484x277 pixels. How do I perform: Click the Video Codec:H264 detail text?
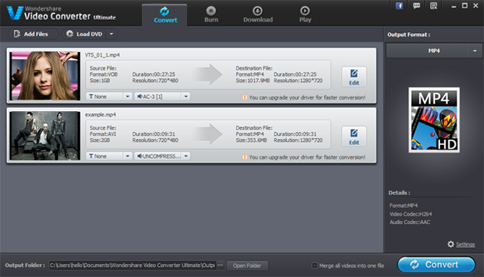coord(410,214)
